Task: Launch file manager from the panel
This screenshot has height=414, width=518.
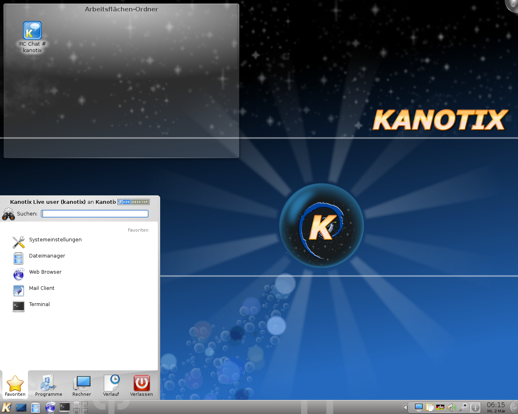Action: [36, 408]
